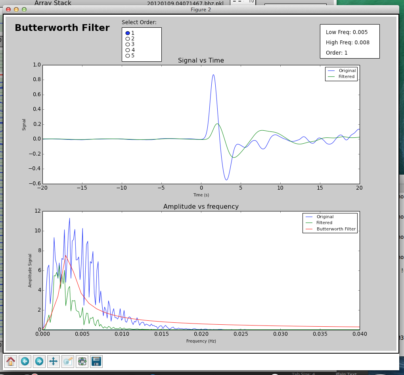Click the 'Low Freq: 0.005' text

click(x=347, y=32)
